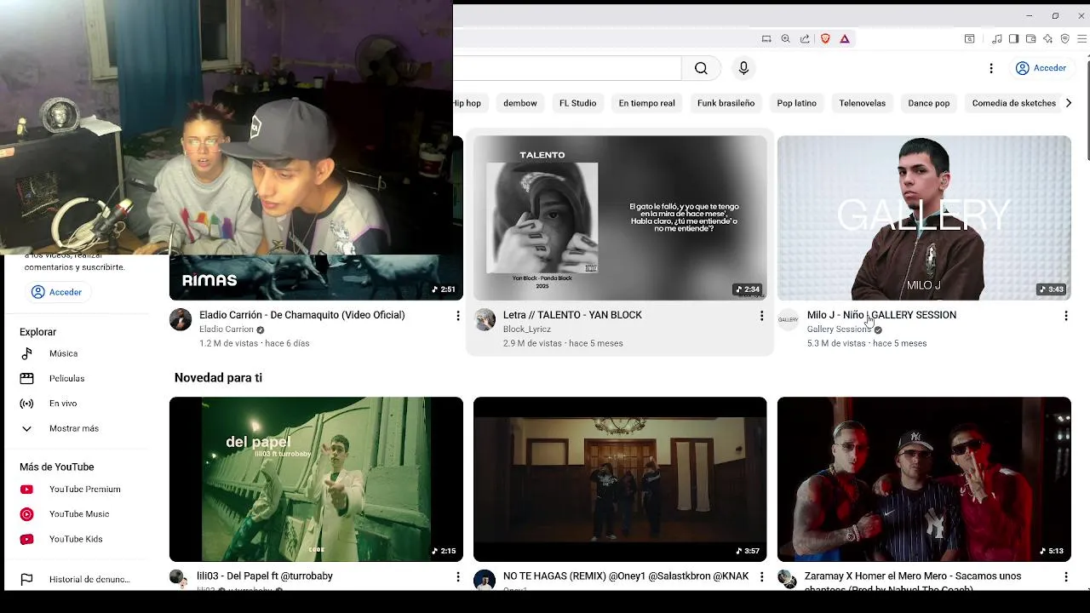This screenshot has width=1090, height=613.
Task: Click inside the YouTube search field
Action: (567, 68)
